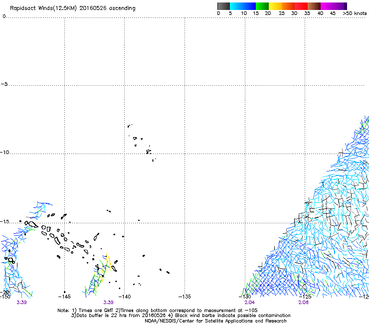Click the NOAA/NESDIS credit line
This screenshot has height=324, width=369.
click(x=215, y=321)
